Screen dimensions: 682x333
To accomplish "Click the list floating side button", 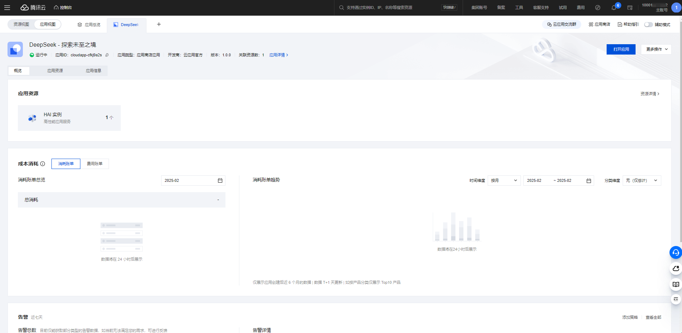I will tap(676, 299).
